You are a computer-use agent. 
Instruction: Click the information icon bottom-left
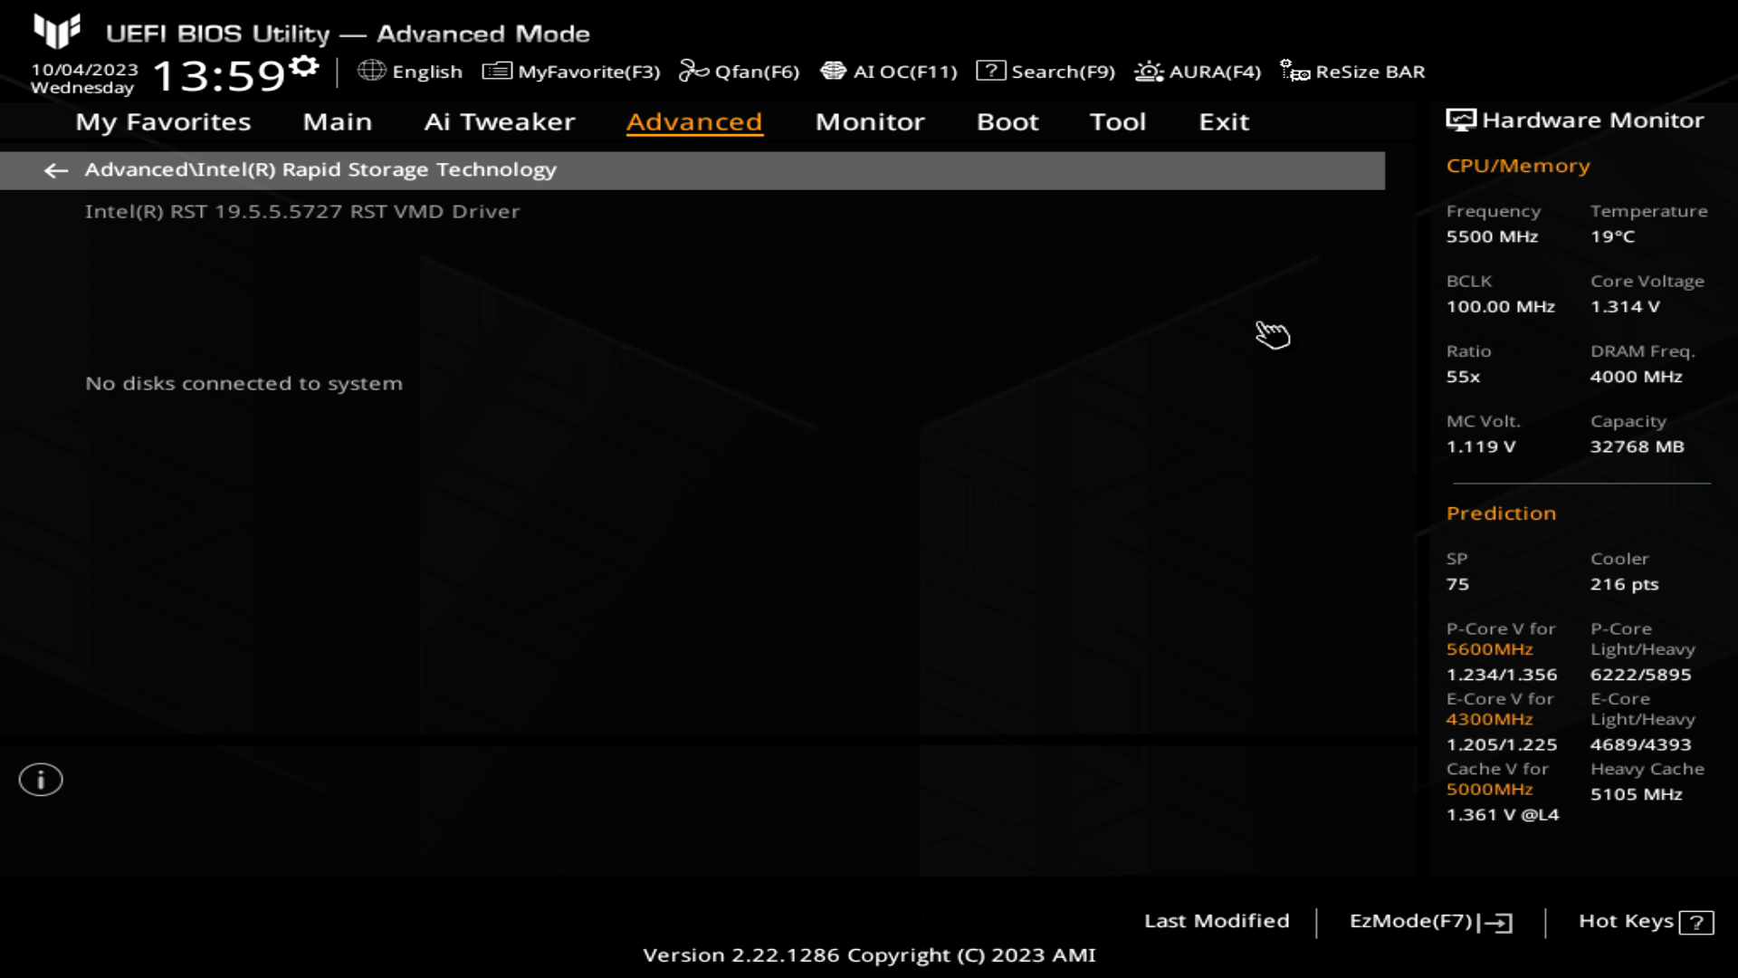pos(40,779)
